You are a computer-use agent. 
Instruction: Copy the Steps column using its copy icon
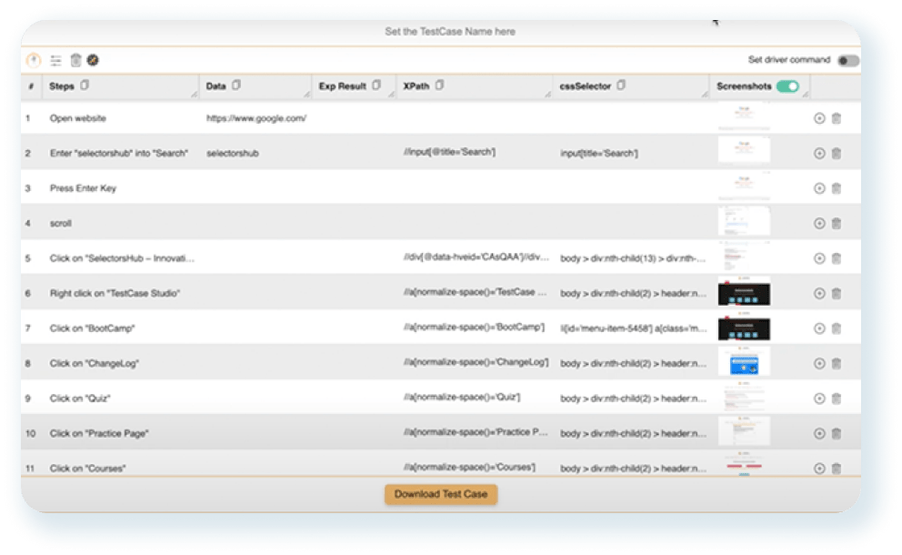click(x=85, y=86)
